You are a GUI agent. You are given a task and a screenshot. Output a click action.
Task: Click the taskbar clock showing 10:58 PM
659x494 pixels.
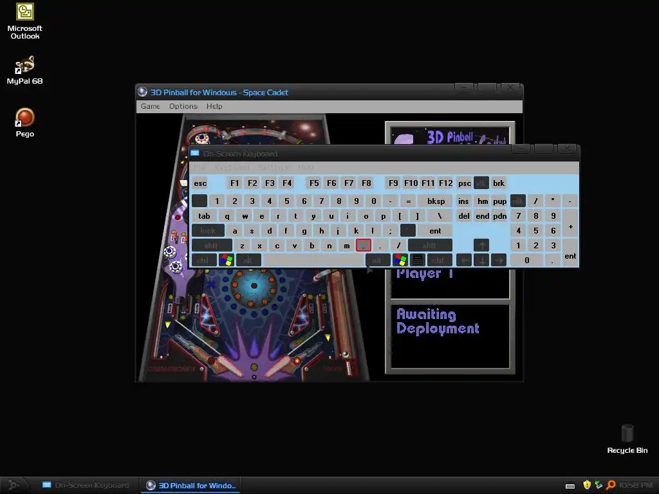tap(636, 485)
